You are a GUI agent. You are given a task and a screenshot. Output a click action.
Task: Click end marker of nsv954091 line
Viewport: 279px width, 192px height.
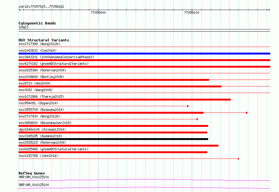coord(188,106)
